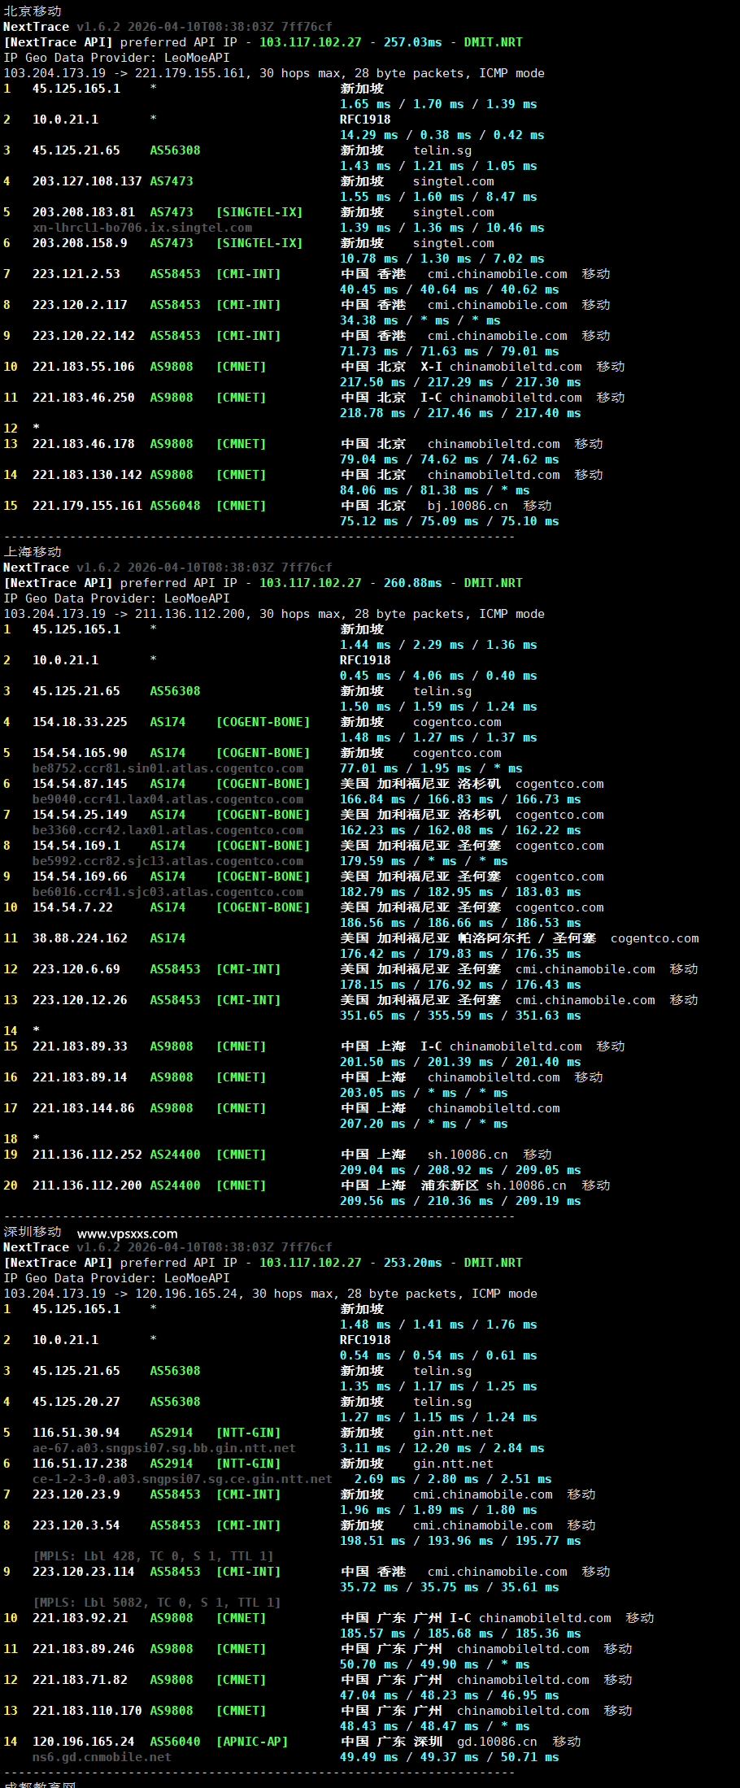Select the latency value '260.88ms'

click(x=413, y=583)
